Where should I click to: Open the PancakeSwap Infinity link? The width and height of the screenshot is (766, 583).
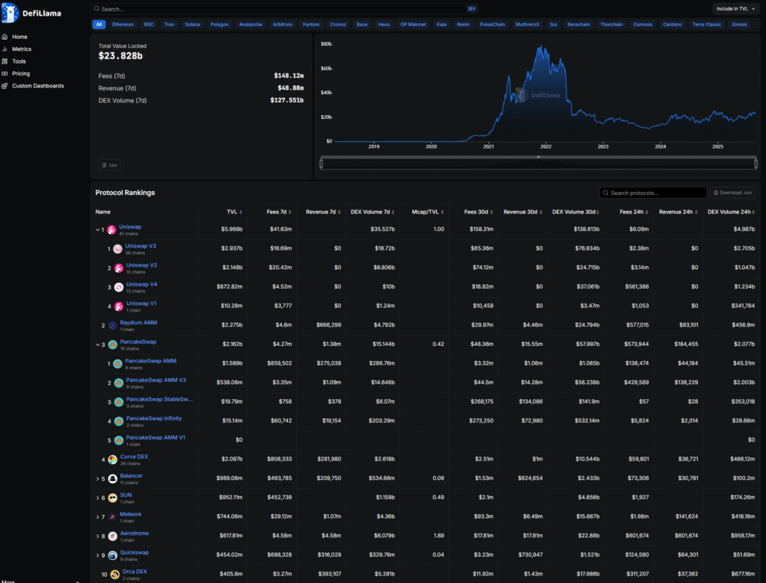pyautogui.click(x=153, y=419)
